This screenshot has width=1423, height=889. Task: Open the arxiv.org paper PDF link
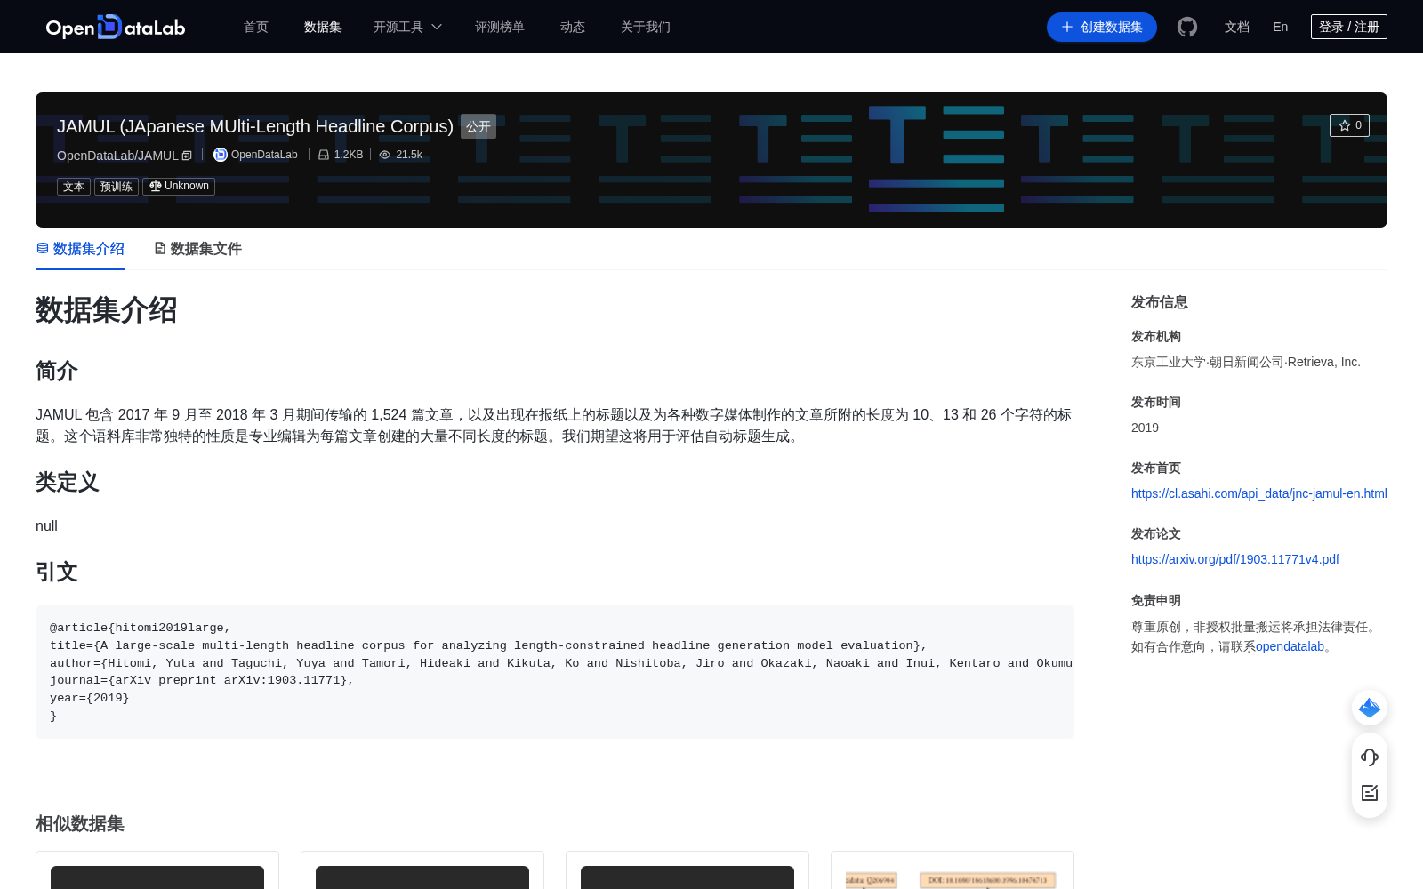point(1235,559)
